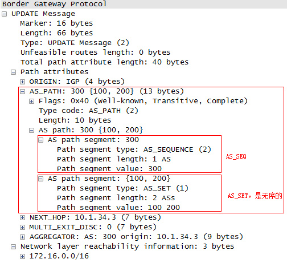Select the AGGREGATOR origin: 10.1.34.3 label
This screenshot has width=287, height=263.
coord(136,237)
